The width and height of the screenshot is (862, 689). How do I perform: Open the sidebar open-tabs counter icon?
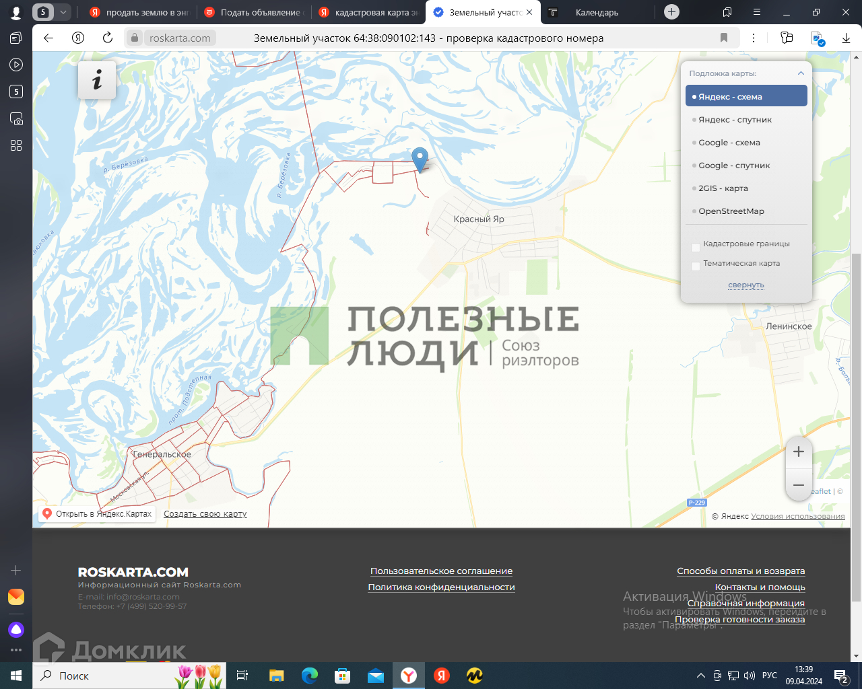(x=16, y=92)
